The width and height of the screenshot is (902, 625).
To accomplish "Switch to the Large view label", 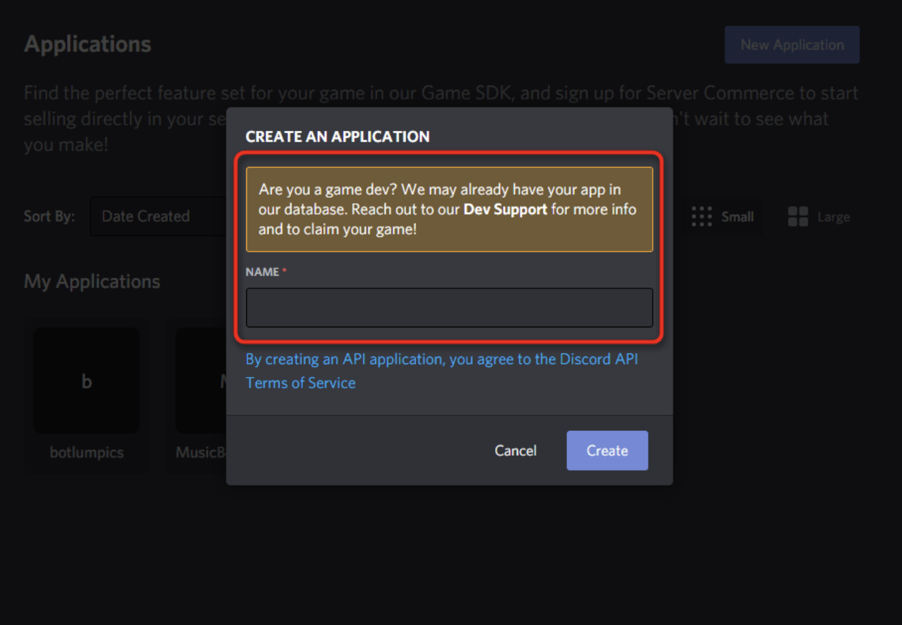I will (833, 217).
